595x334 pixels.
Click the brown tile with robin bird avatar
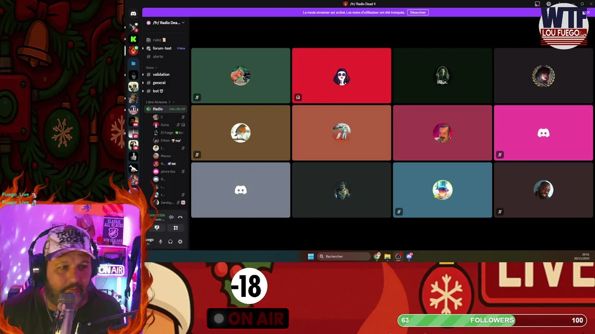pyautogui.click(x=241, y=133)
